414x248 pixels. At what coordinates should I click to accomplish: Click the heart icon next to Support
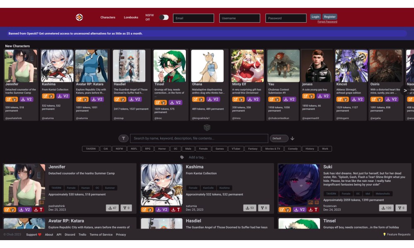coord(40,234)
